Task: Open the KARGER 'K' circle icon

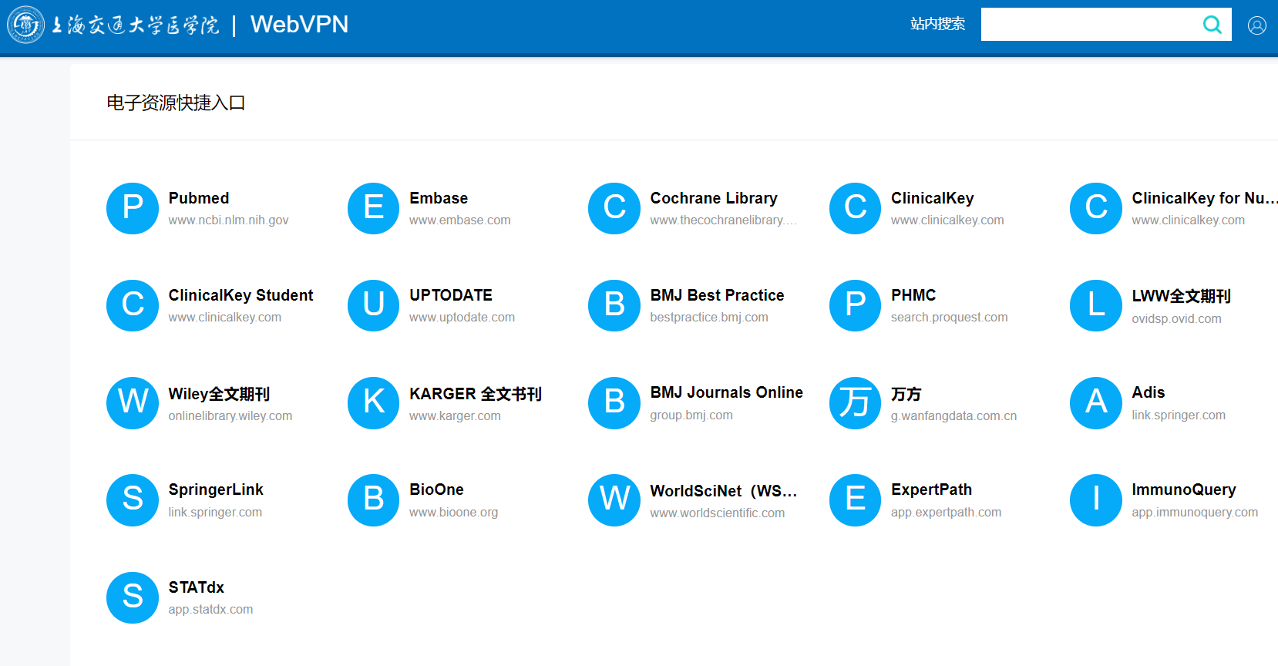Action: pos(373,402)
